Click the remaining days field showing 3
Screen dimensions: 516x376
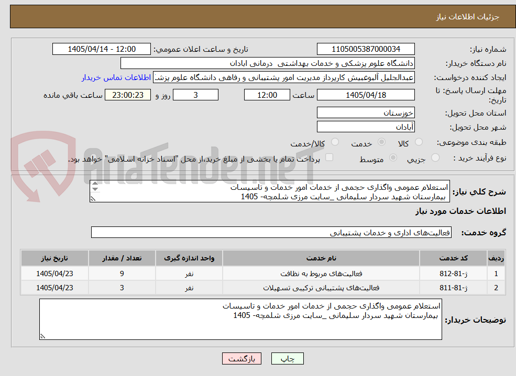point(195,95)
